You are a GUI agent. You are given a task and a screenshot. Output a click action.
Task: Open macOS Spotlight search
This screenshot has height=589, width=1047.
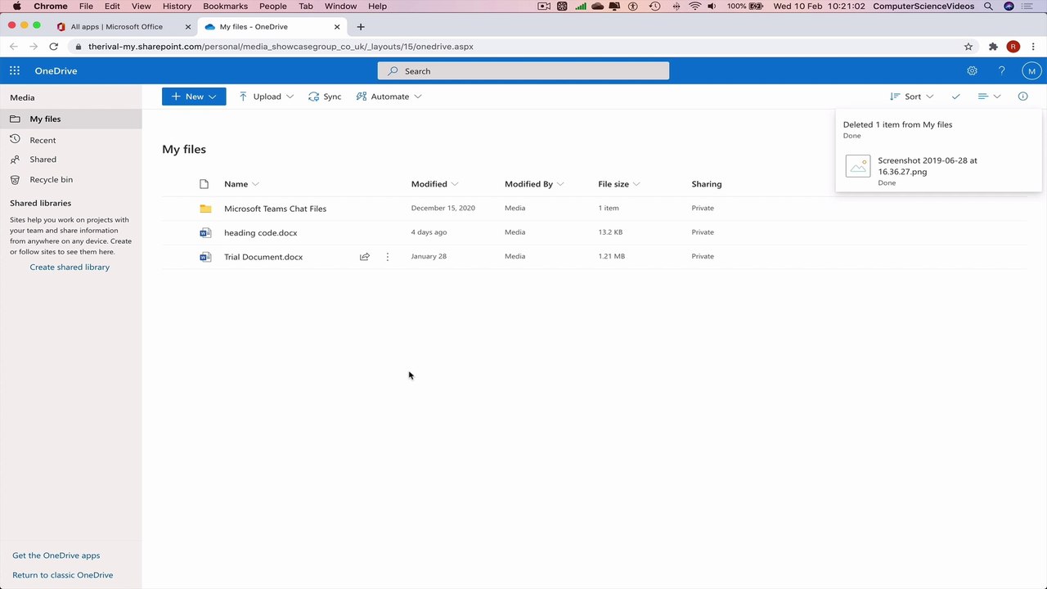coord(988,7)
